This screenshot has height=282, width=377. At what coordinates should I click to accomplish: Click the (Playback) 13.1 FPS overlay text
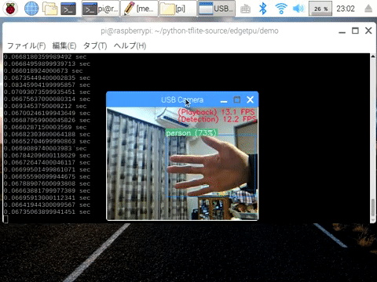(x=216, y=112)
